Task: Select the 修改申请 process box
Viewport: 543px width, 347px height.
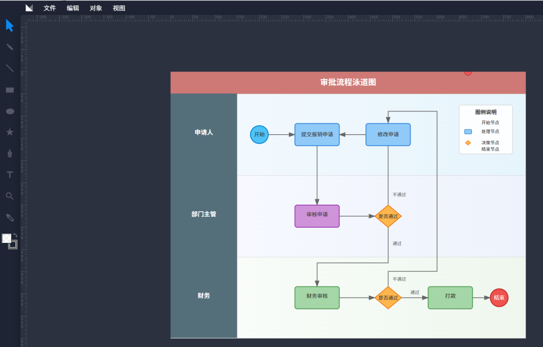Action: tap(388, 134)
